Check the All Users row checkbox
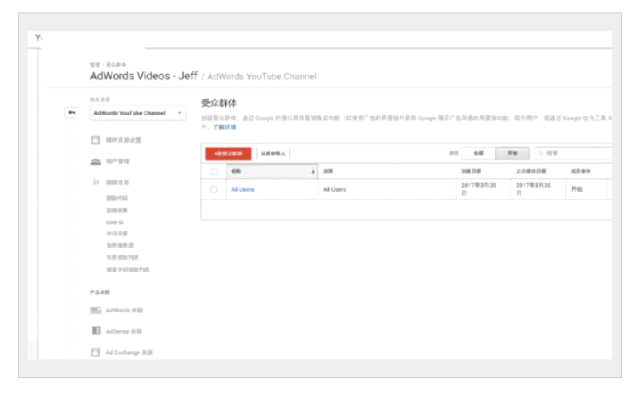 (214, 189)
